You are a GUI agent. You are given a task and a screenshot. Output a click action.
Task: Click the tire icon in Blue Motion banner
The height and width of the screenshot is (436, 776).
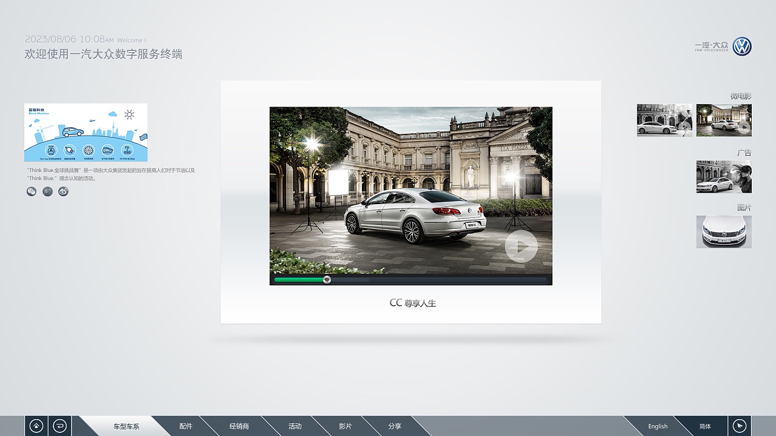pyautogui.click(x=89, y=150)
